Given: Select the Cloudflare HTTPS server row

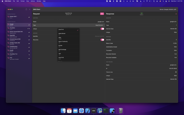Looking at the screenshot, I should pyautogui.click(x=19, y=29).
